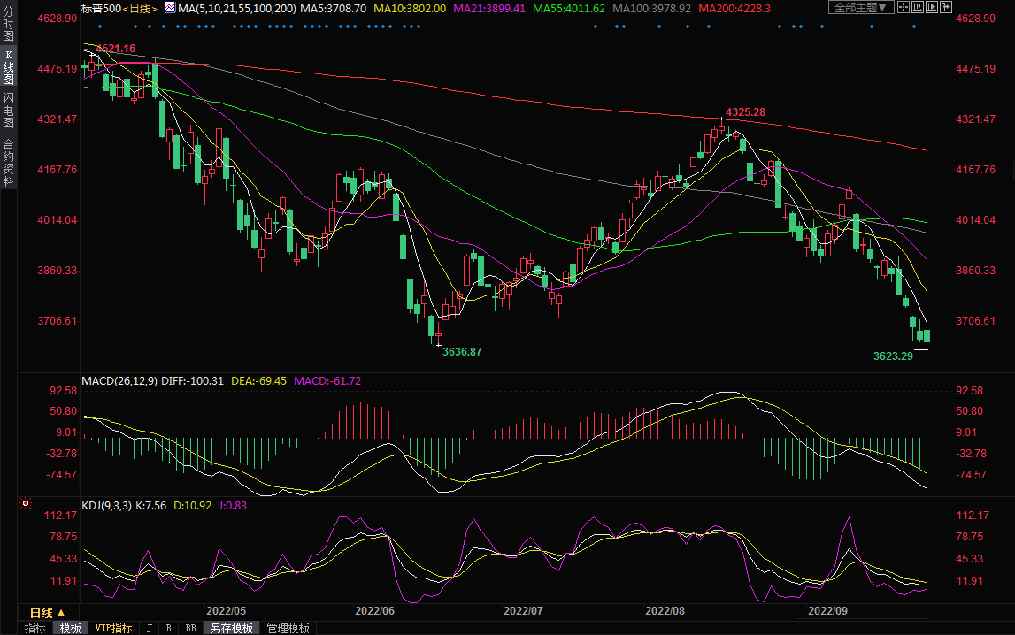Open the 合约资料 side tab
The image size is (1015, 635).
(x=8, y=163)
